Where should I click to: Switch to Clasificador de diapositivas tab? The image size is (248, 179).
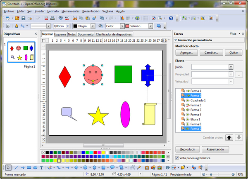point(114,34)
